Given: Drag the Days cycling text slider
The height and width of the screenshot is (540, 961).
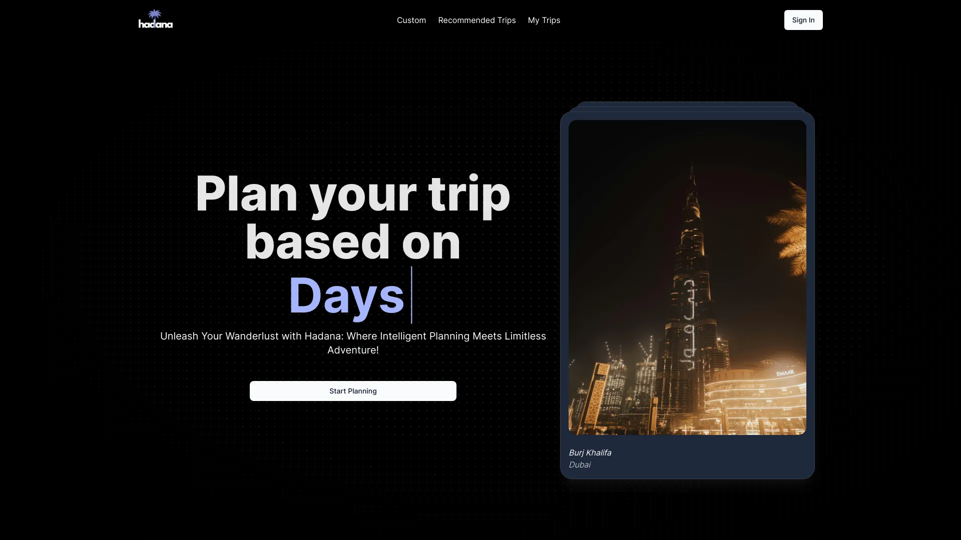Looking at the screenshot, I should click(x=352, y=294).
